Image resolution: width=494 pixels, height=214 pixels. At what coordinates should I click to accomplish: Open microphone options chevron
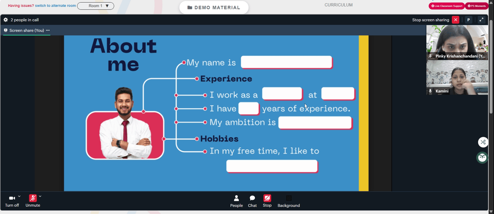tap(40, 196)
